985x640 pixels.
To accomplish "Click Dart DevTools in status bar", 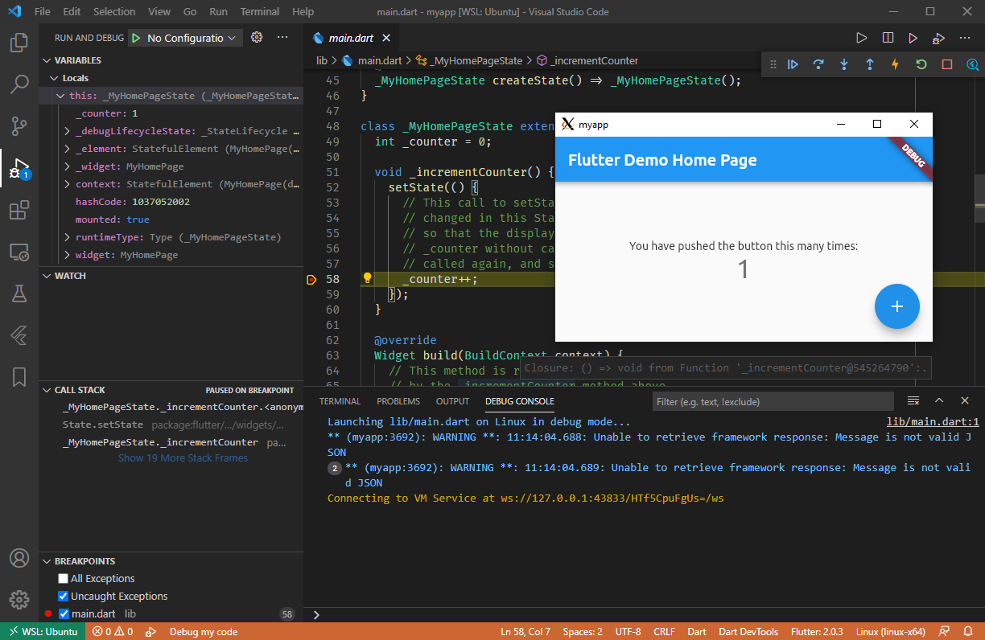I will 748,632.
